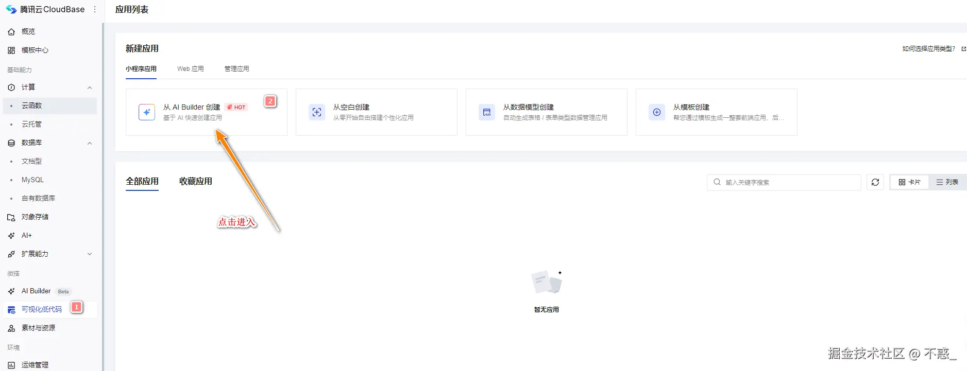
Task: Click the 微搭 section label
Action: (x=13, y=274)
